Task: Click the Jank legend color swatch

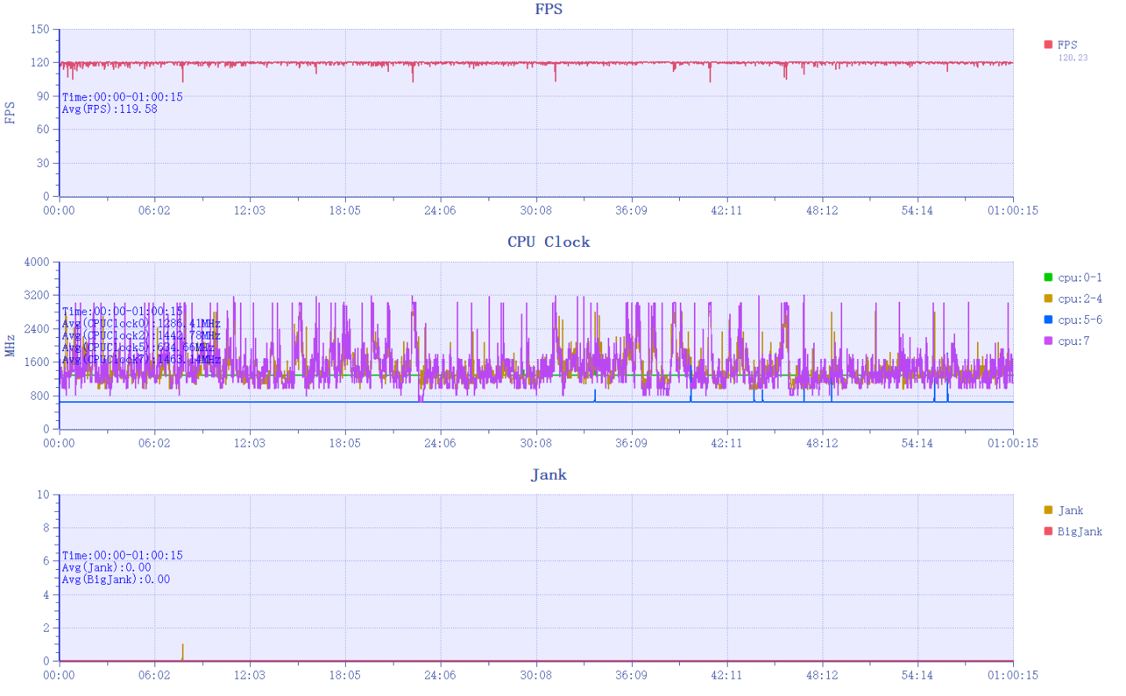Action: coord(1048,510)
